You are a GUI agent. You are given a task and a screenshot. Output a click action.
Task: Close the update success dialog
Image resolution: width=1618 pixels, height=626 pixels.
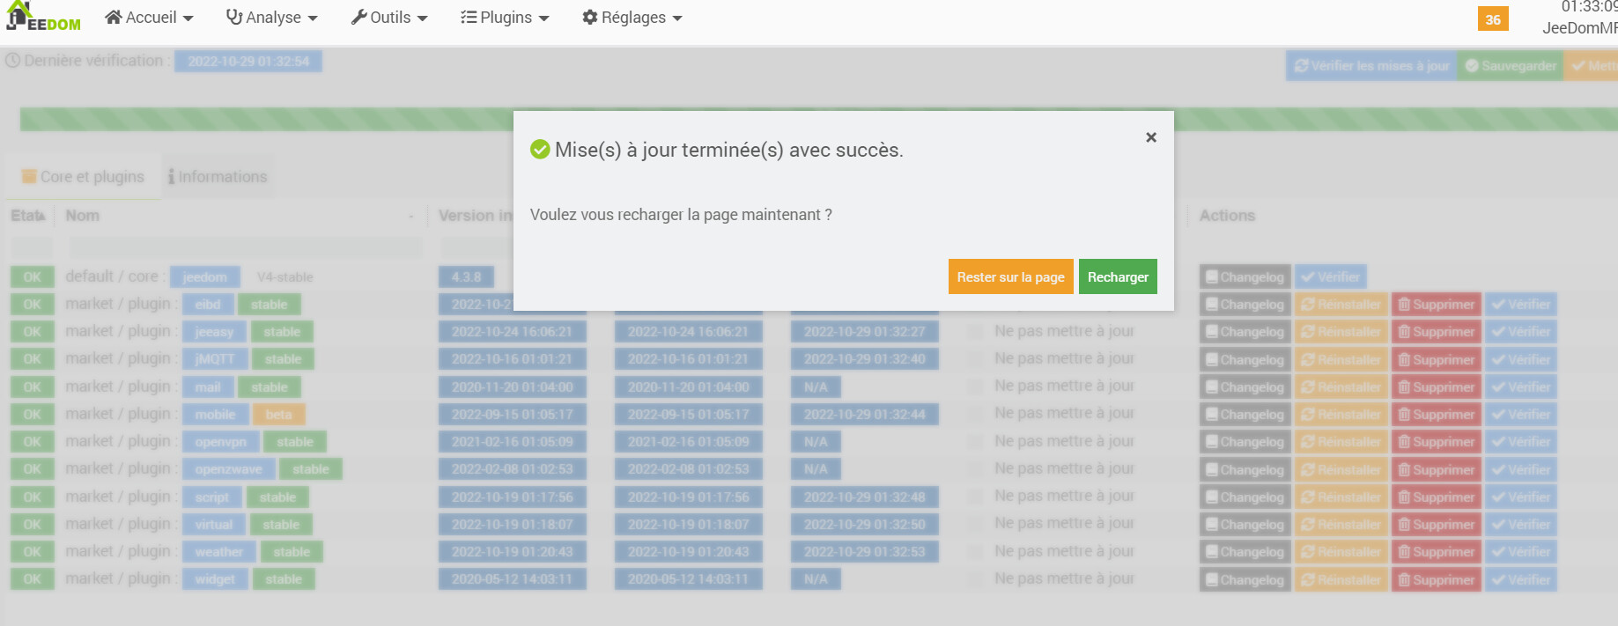tap(1151, 137)
